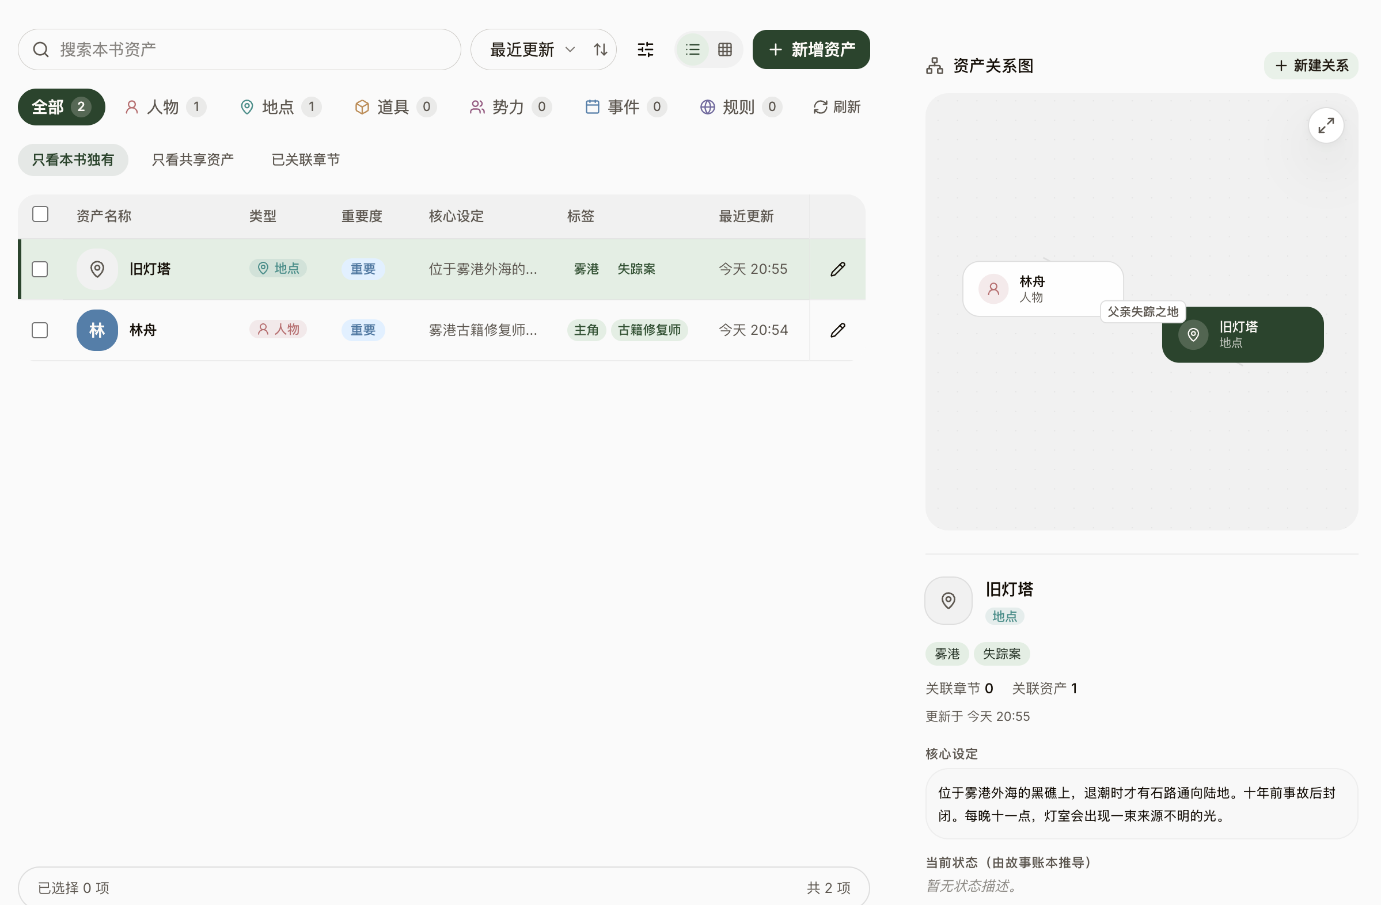Click 地点 badge in detail panel

point(1004,616)
